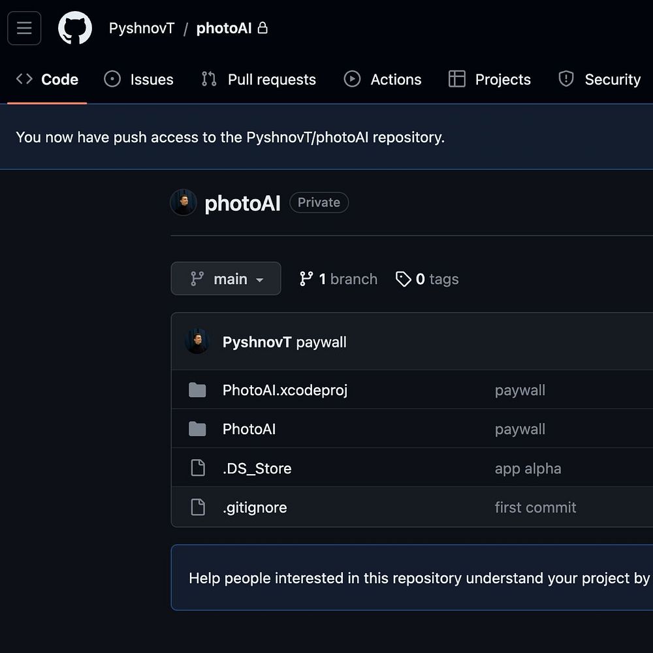This screenshot has height=653, width=653.
Task: Click the branch count icon
Action: pos(306,279)
